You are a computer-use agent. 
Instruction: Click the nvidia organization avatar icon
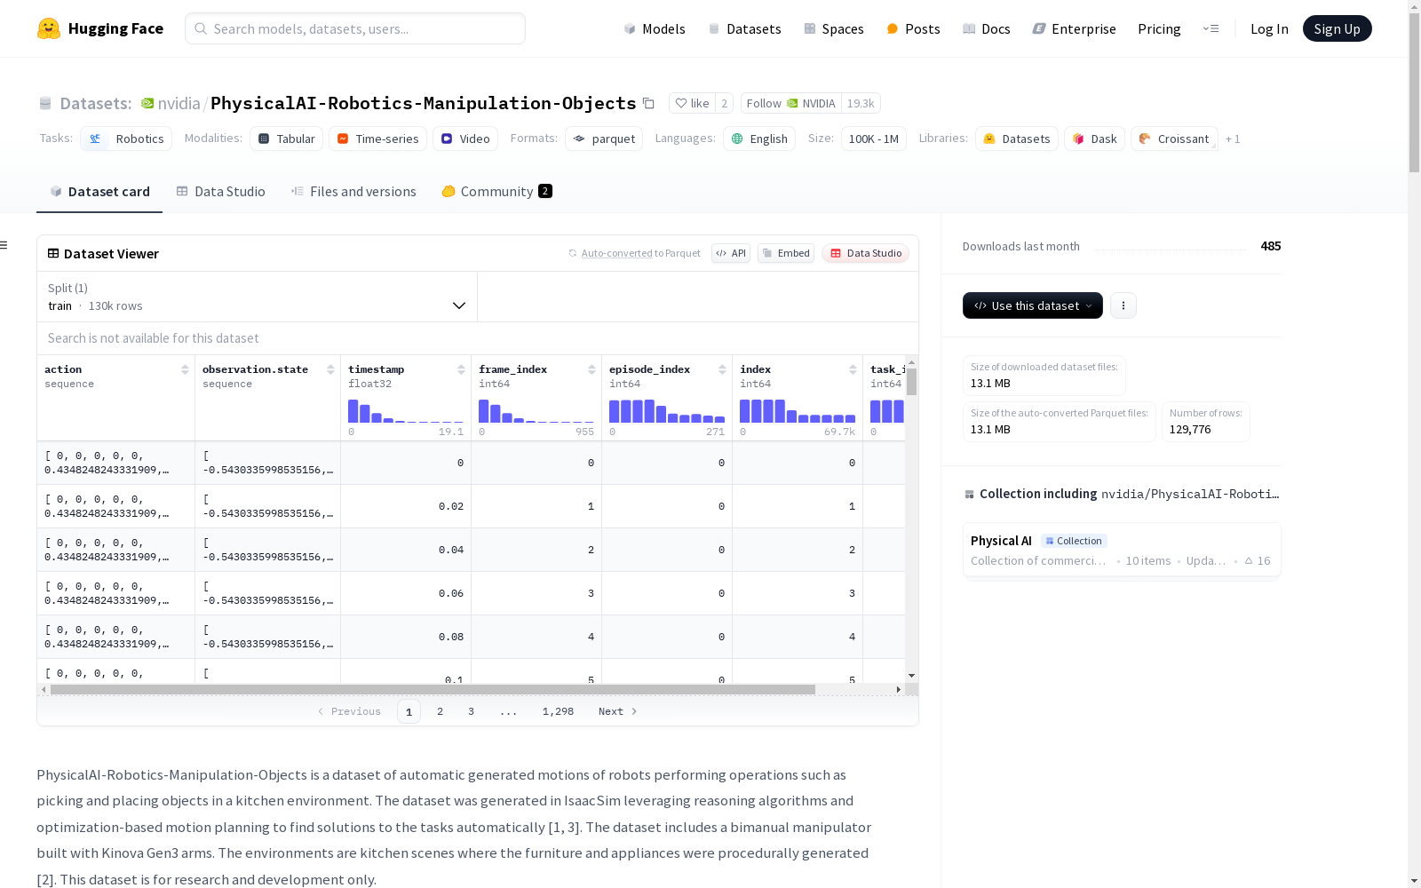[147, 103]
